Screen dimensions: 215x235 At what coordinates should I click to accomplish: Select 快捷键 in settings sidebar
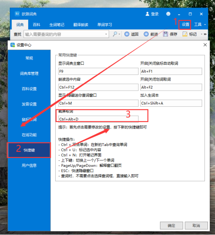click(x=29, y=150)
